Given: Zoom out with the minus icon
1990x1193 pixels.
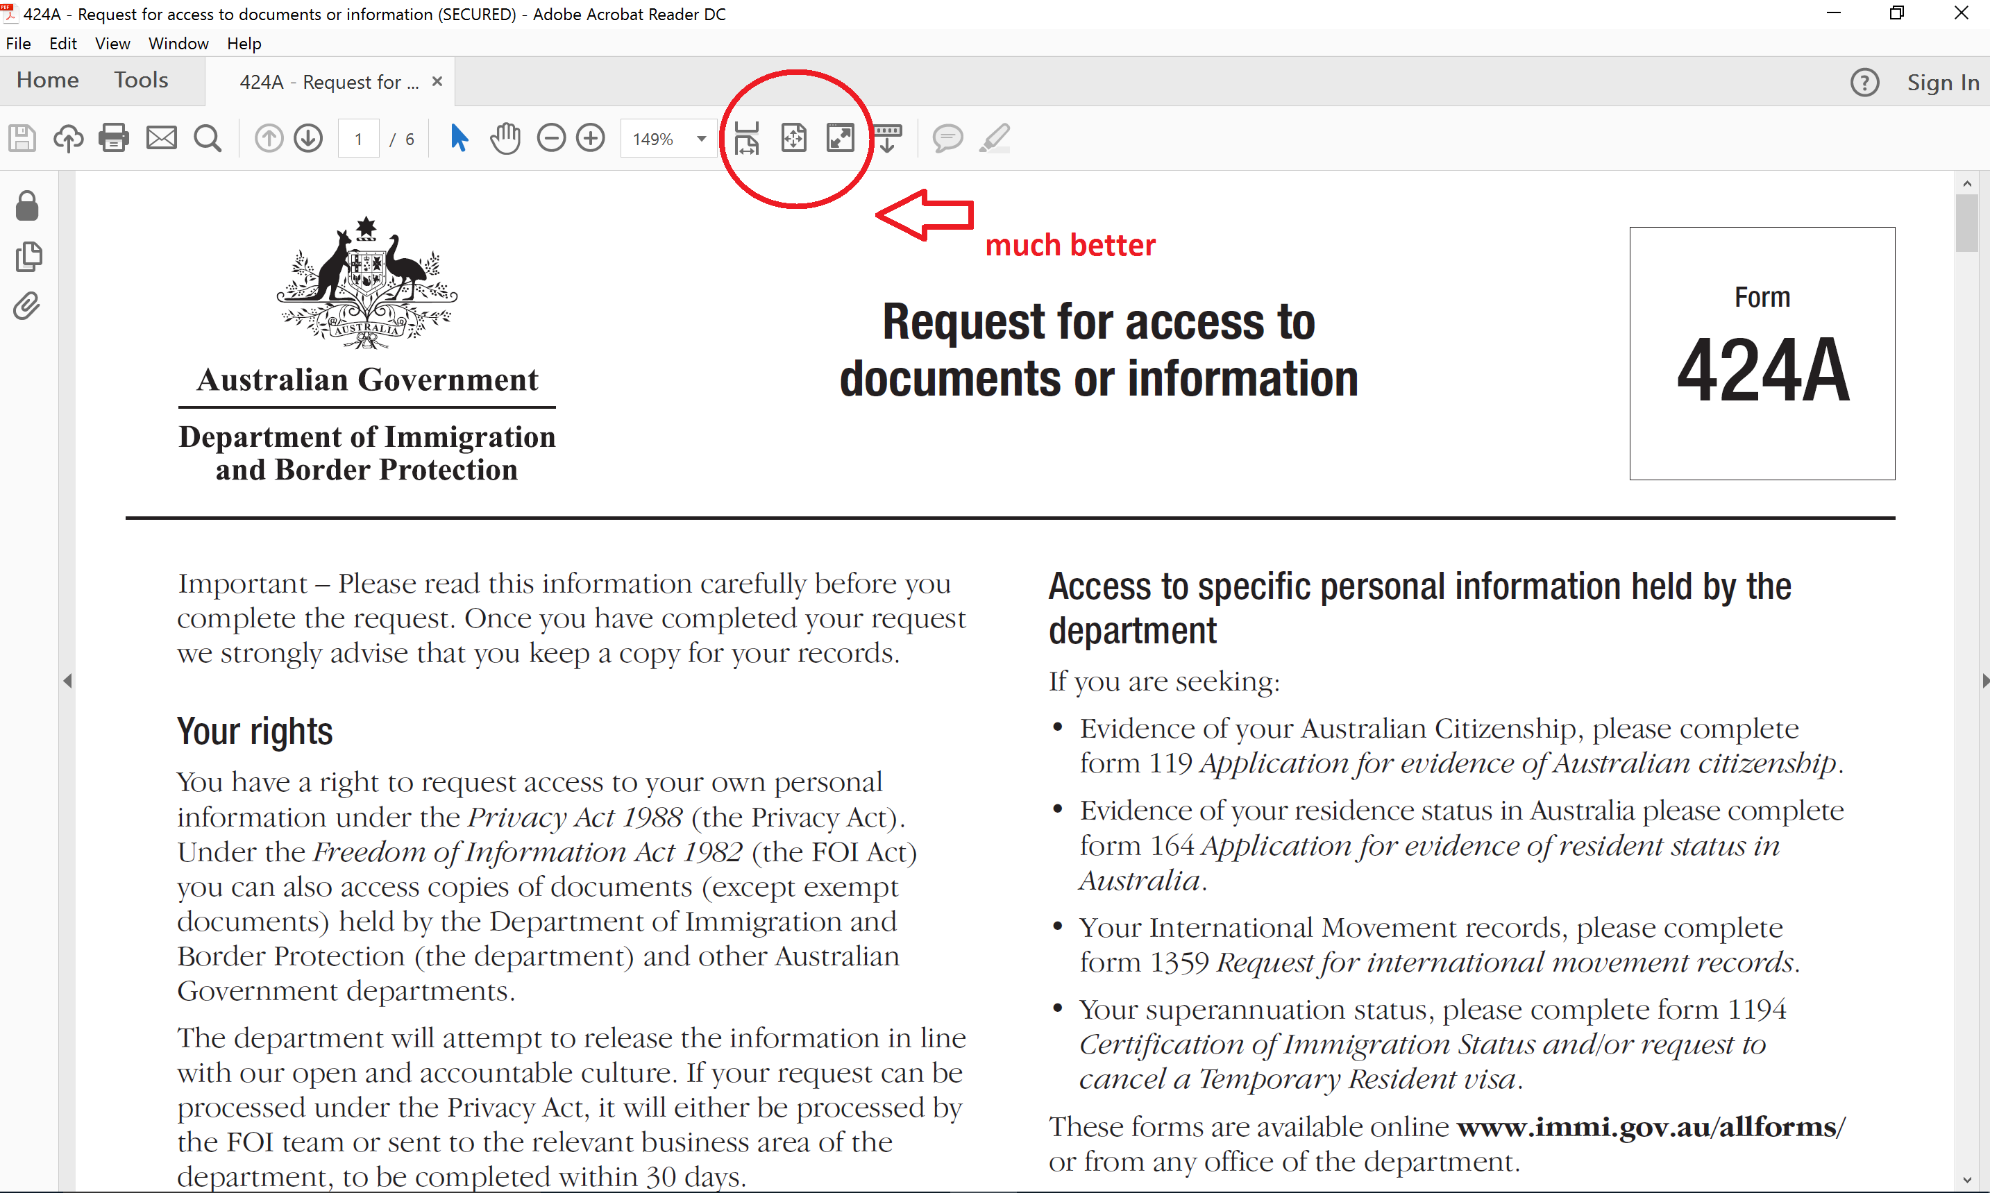Looking at the screenshot, I should pyautogui.click(x=552, y=138).
